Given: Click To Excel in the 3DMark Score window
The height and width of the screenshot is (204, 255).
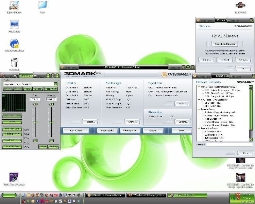Looking at the screenshot, I should tap(225, 60).
